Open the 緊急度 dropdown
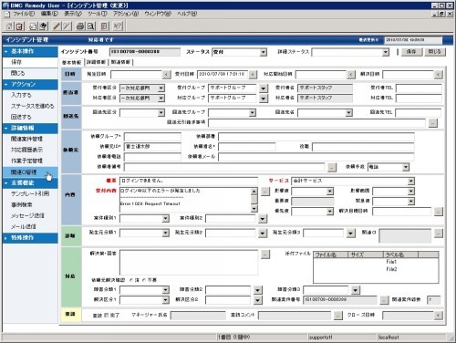 [x=411, y=202]
